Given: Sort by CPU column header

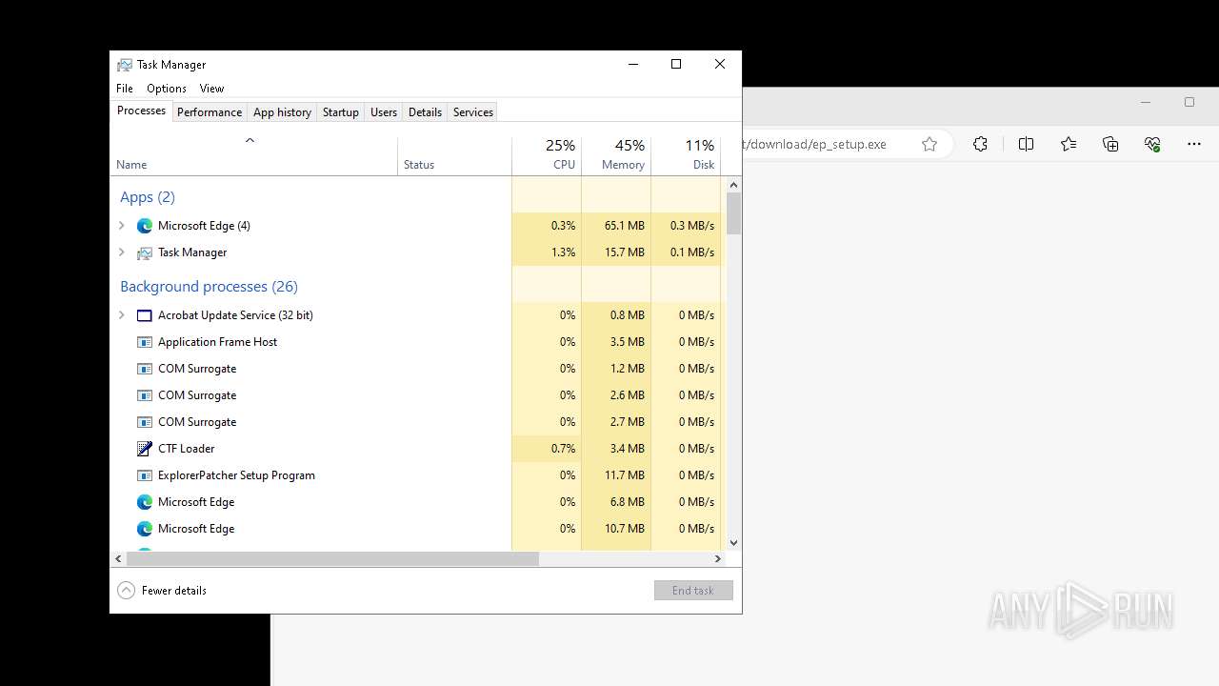Looking at the screenshot, I should (x=547, y=155).
